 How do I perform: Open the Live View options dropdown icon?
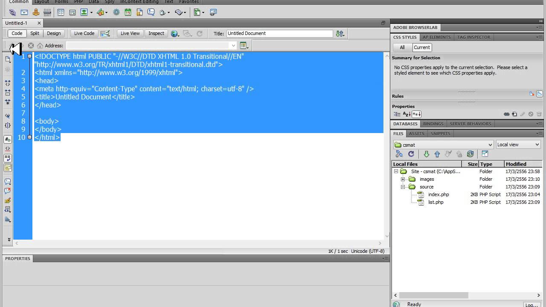244,46
